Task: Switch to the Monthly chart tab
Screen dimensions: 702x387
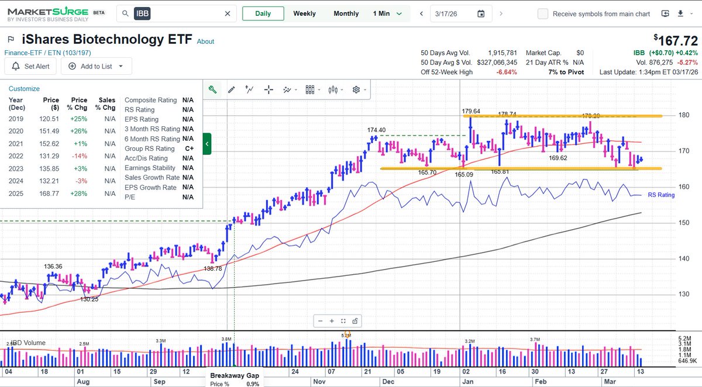Action: [x=346, y=13]
